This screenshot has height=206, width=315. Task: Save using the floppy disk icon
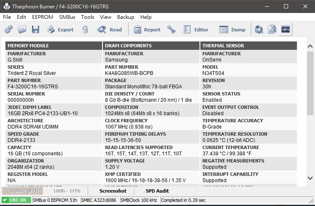click(36, 29)
